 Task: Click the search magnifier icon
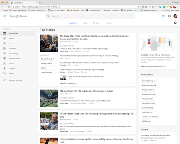click(x=48, y=16)
